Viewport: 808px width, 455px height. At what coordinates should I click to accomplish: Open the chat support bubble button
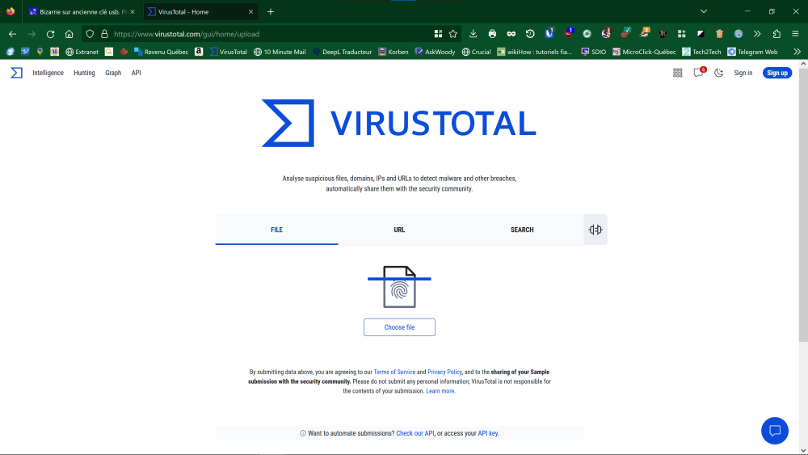774,430
